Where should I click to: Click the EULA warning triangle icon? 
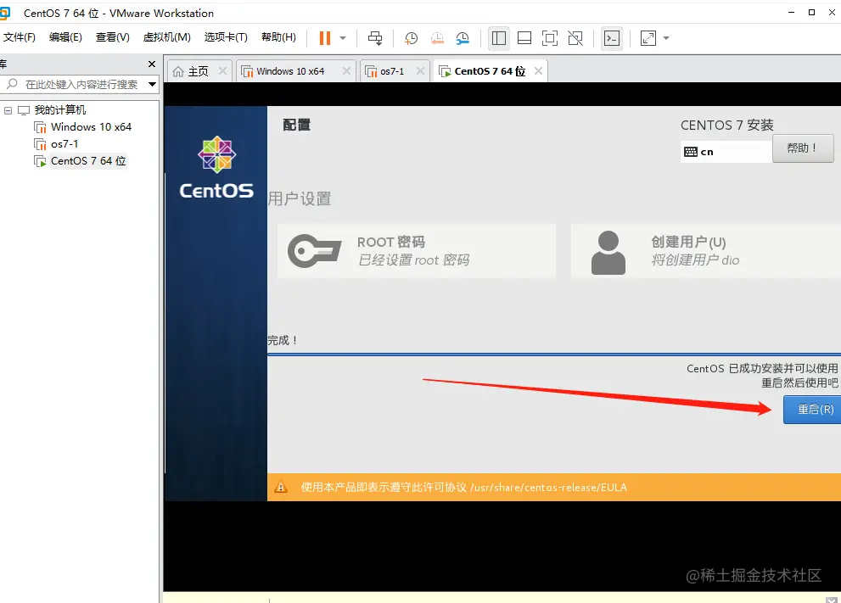(x=281, y=487)
